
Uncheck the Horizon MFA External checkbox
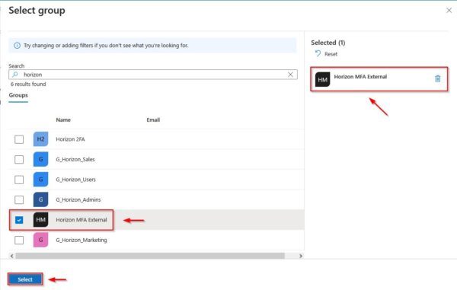pos(19,220)
